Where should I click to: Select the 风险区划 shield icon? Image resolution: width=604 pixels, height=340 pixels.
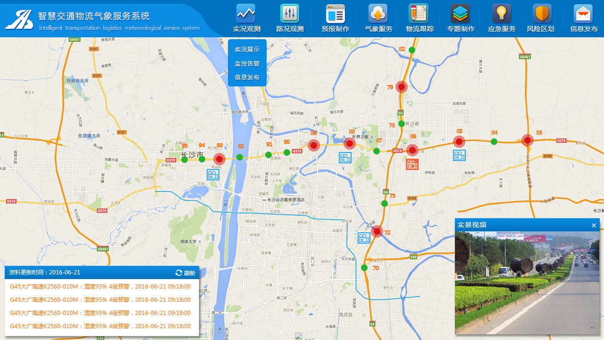(x=542, y=14)
